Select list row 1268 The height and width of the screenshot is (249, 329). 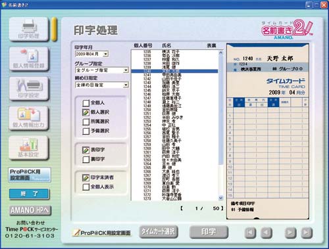pyautogui.click(x=174, y=179)
